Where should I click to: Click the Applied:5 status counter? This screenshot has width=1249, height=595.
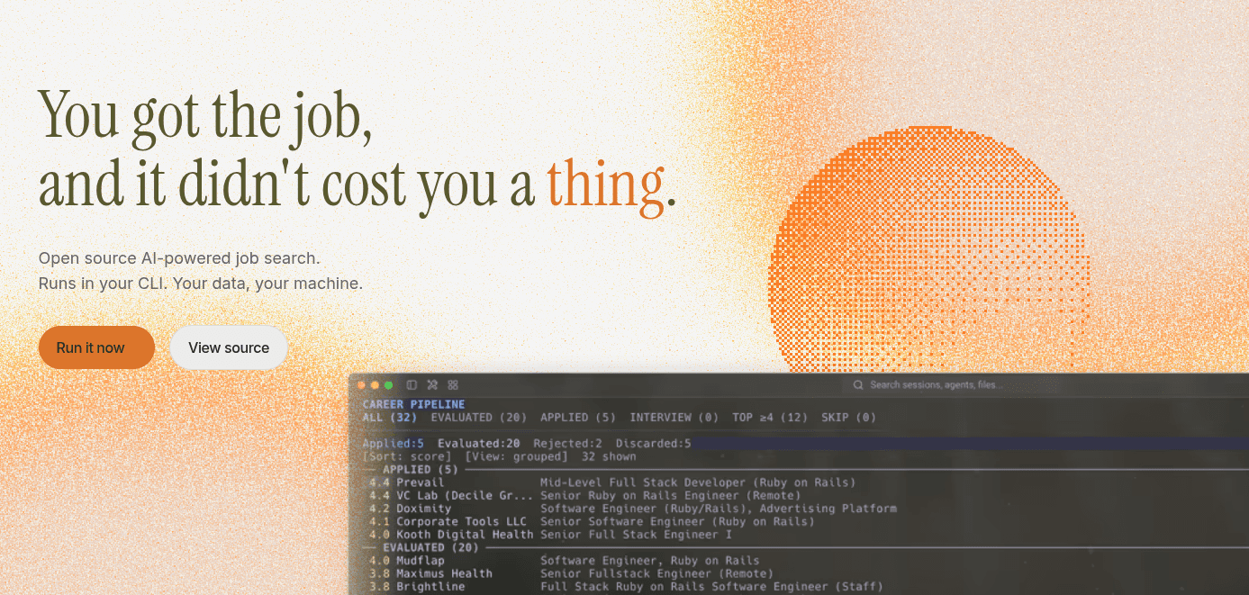point(393,443)
